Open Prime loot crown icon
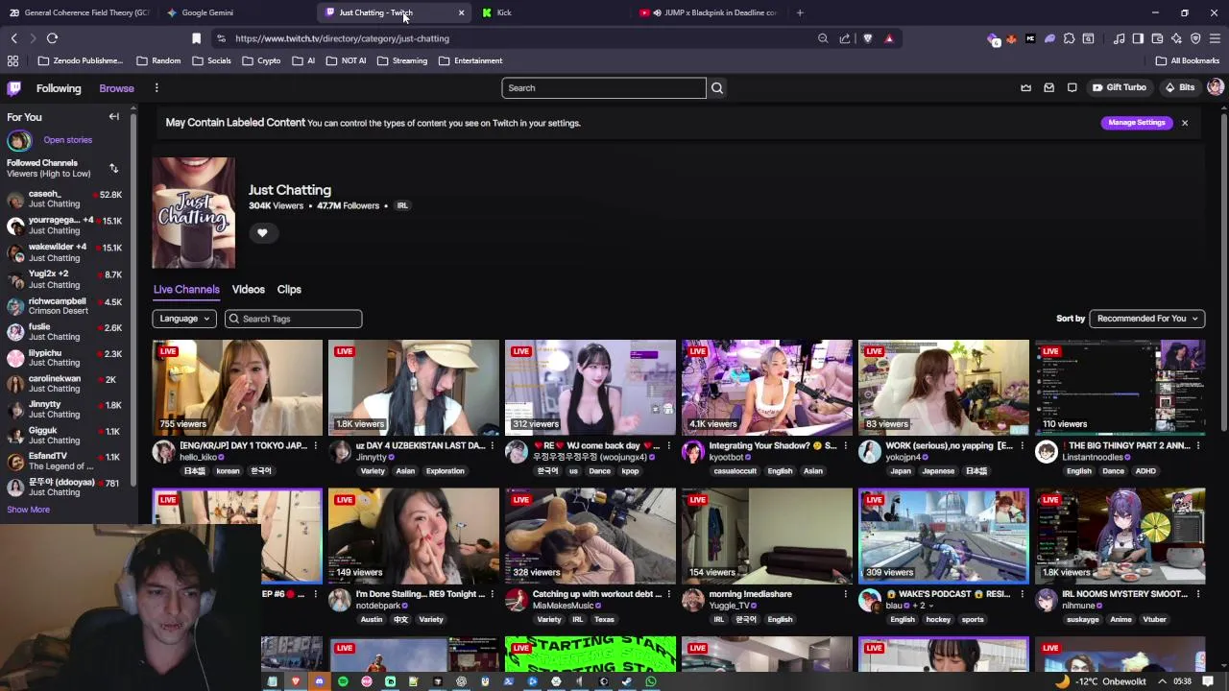Screen dimensions: 1229x691 1025,88
